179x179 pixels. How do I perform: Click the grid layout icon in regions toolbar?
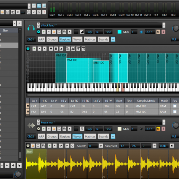[56, 49]
